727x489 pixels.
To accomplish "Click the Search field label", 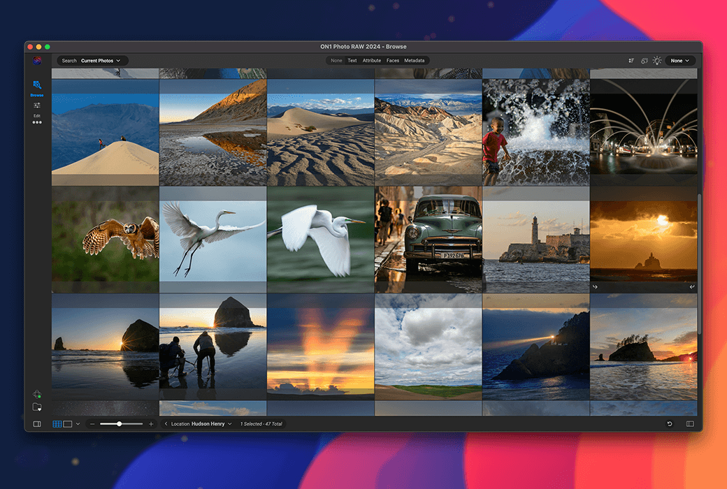I will 69,61.
